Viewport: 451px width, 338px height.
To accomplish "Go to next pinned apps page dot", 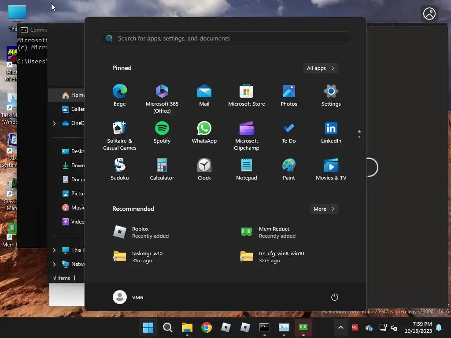I will point(359,137).
